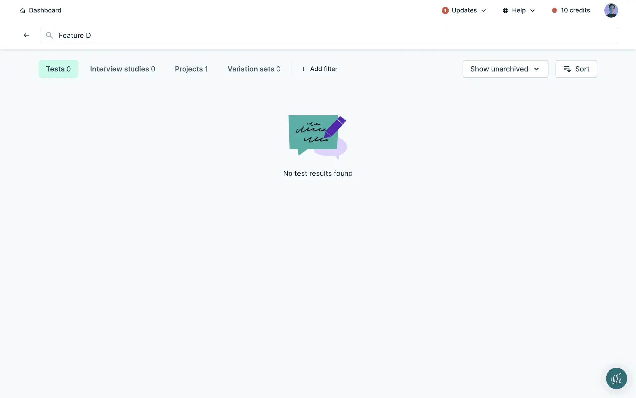636x398 pixels.
Task: Click the red Updates notification badge
Action: click(445, 11)
